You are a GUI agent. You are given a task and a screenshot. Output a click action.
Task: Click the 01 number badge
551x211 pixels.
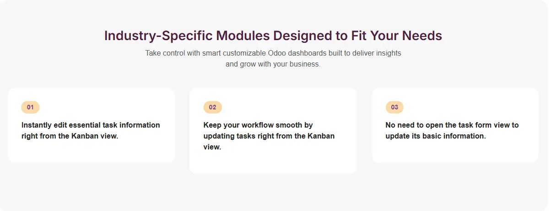[x=30, y=108]
